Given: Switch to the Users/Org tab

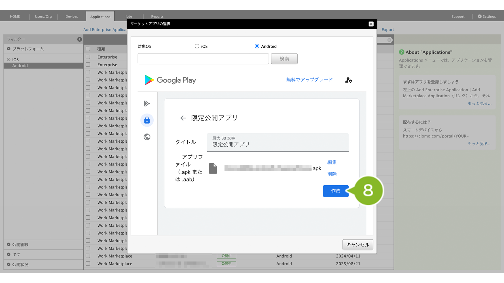Looking at the screenshot, I should [43, 16].
